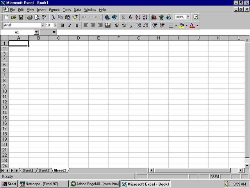Open Paste Function fx icon
The image size is (250, 188).
click(130, 17)
